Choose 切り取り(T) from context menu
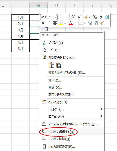 (x=72, y=43)
